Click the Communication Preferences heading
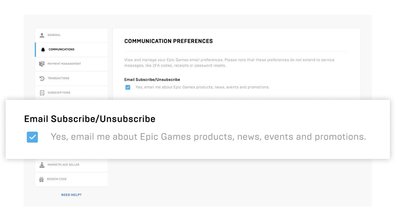 [169, 41]
